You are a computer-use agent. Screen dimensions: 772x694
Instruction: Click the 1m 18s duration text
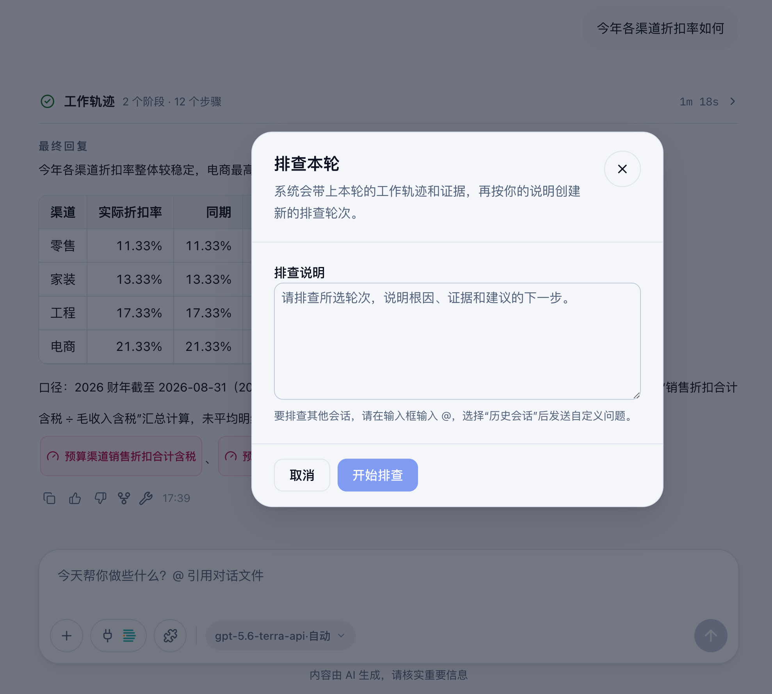pyautogui.click(x=699, y=102)
